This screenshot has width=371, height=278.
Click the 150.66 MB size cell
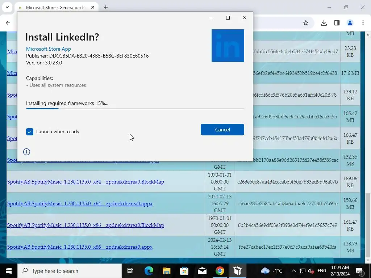[350, 203]
